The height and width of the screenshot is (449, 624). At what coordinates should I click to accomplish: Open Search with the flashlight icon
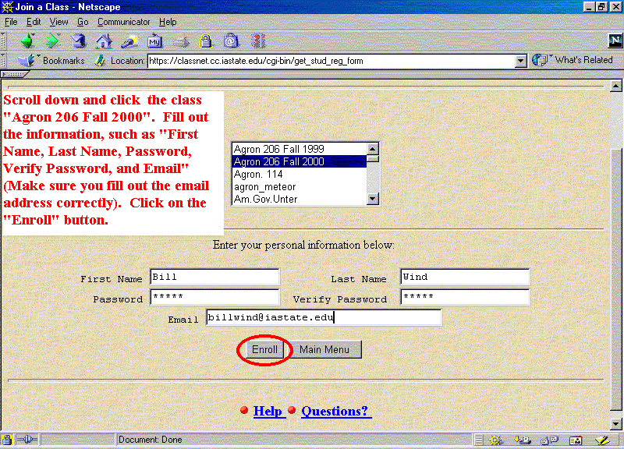coord(129,41)
